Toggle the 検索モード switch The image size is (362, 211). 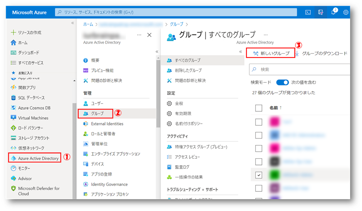click(x=282, y=82)
